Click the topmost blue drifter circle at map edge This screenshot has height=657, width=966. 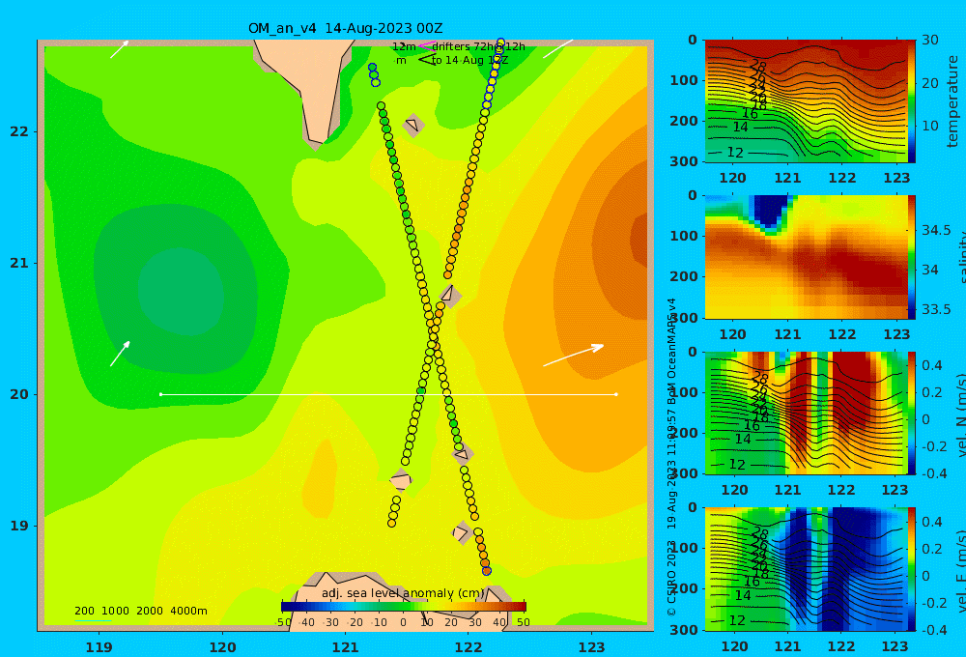500,43
